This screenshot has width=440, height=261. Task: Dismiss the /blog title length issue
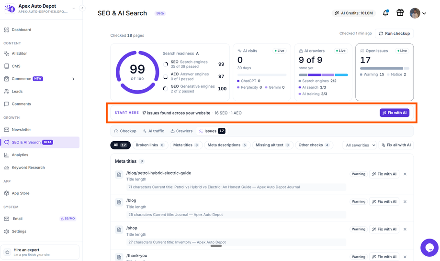pos(405,201)
